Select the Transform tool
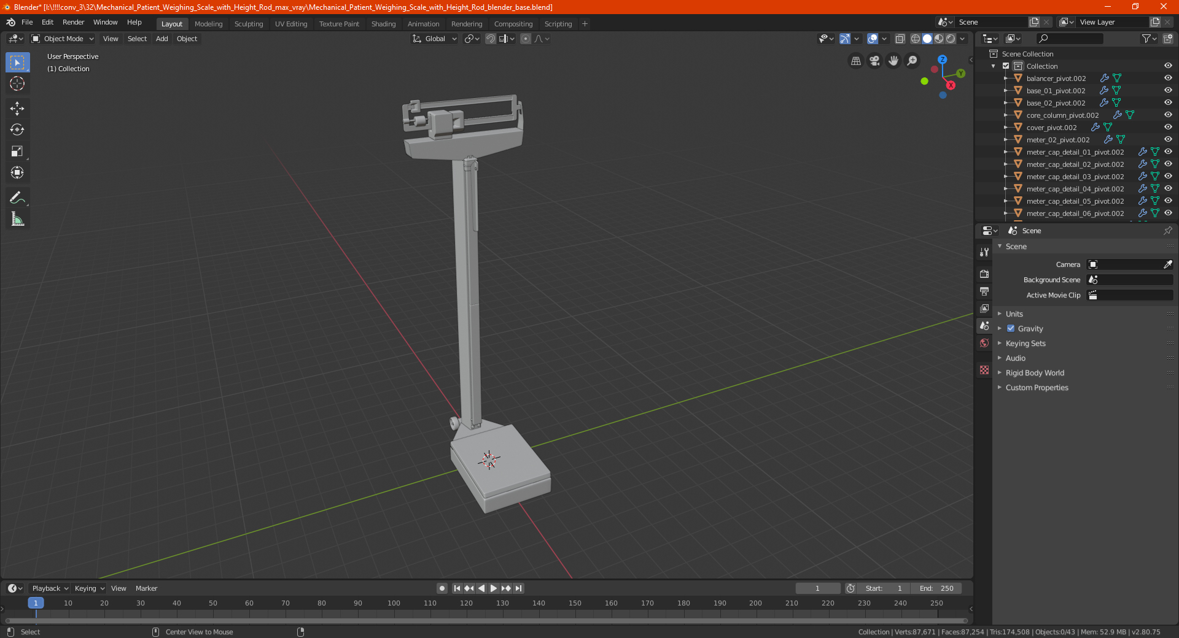The width and height of the screenshot is (1179, 638). [x=17, y=173]
